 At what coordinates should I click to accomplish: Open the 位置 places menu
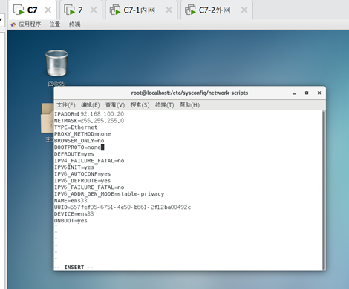tap(54, 24)
